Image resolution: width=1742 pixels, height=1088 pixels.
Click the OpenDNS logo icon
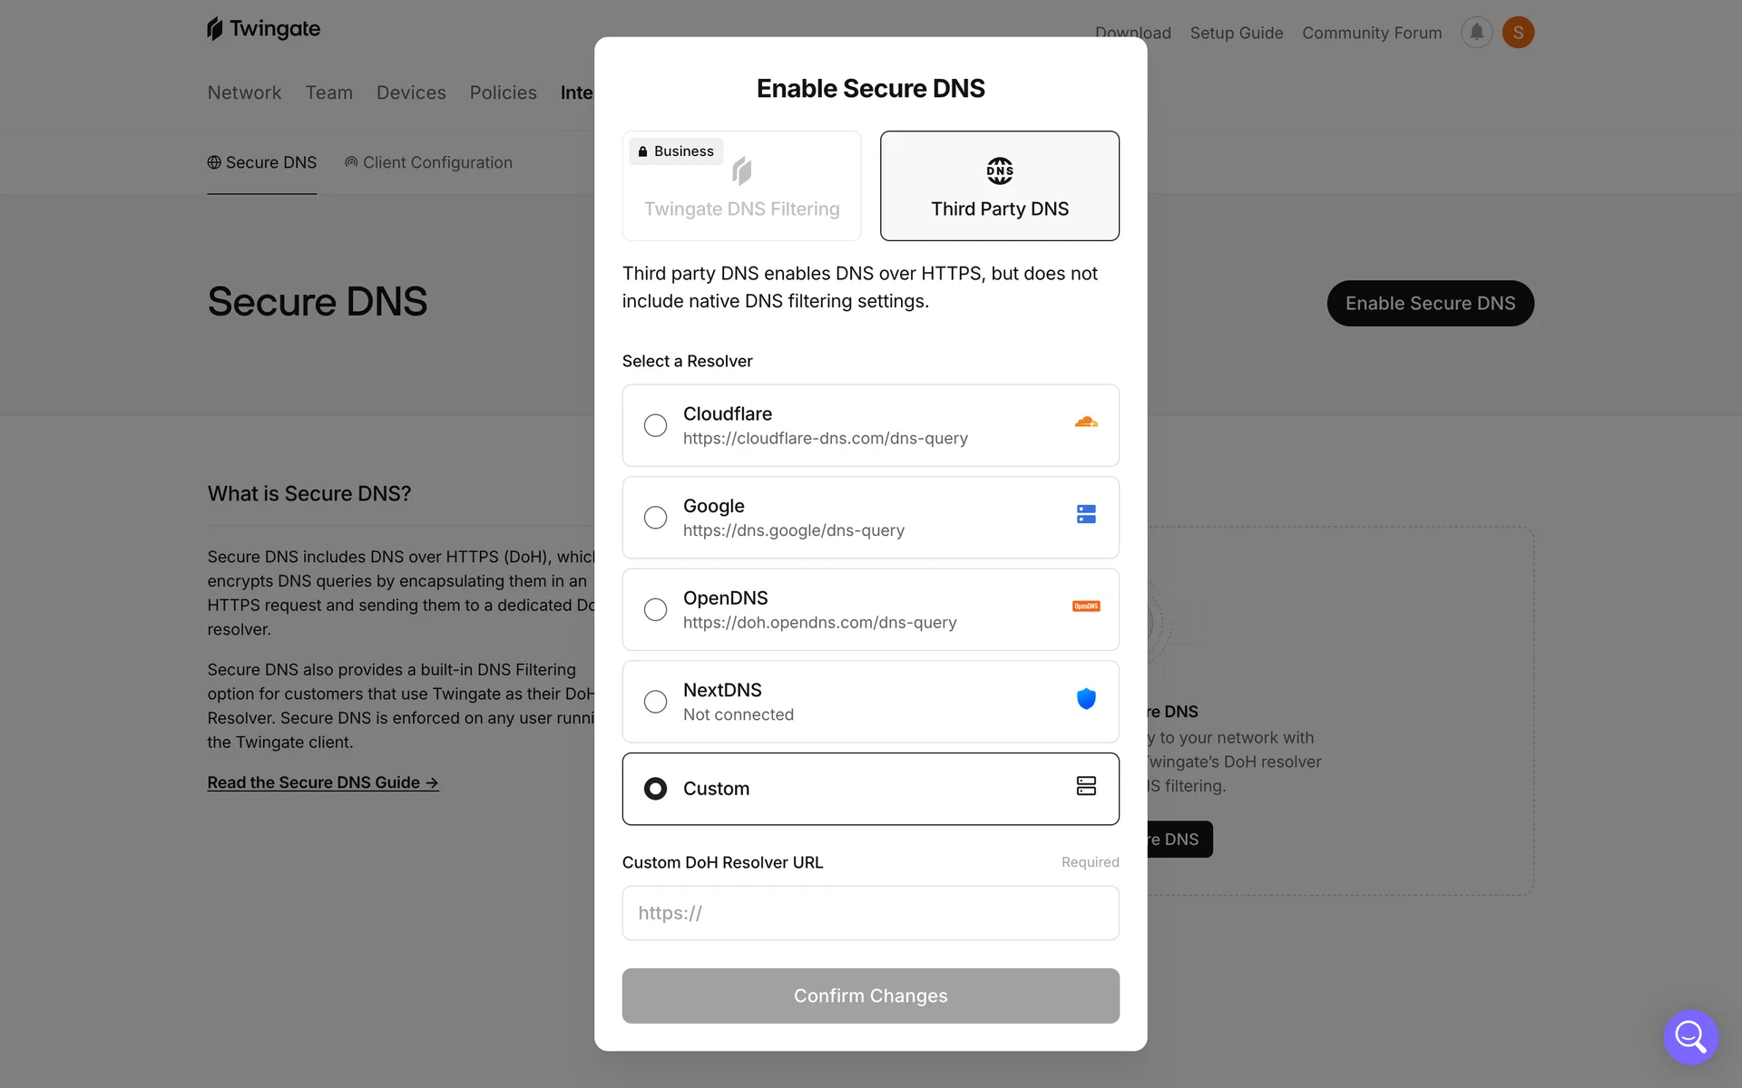(x=1086, y=607)
